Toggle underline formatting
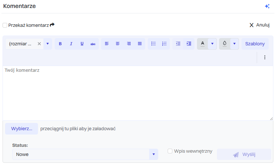 click(82, 44)
